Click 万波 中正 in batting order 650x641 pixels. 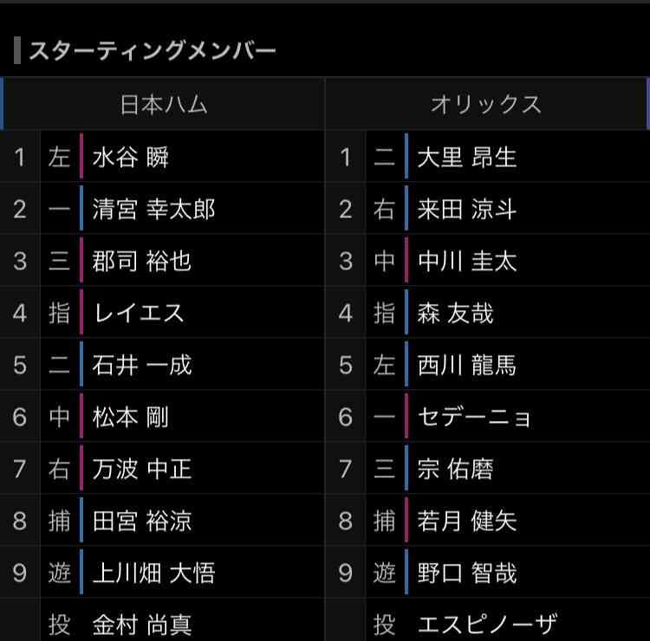(142, 469)
